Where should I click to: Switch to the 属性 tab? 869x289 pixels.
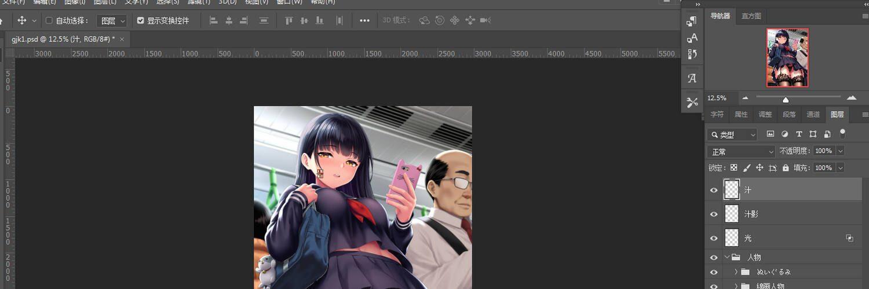click(741, 115)
